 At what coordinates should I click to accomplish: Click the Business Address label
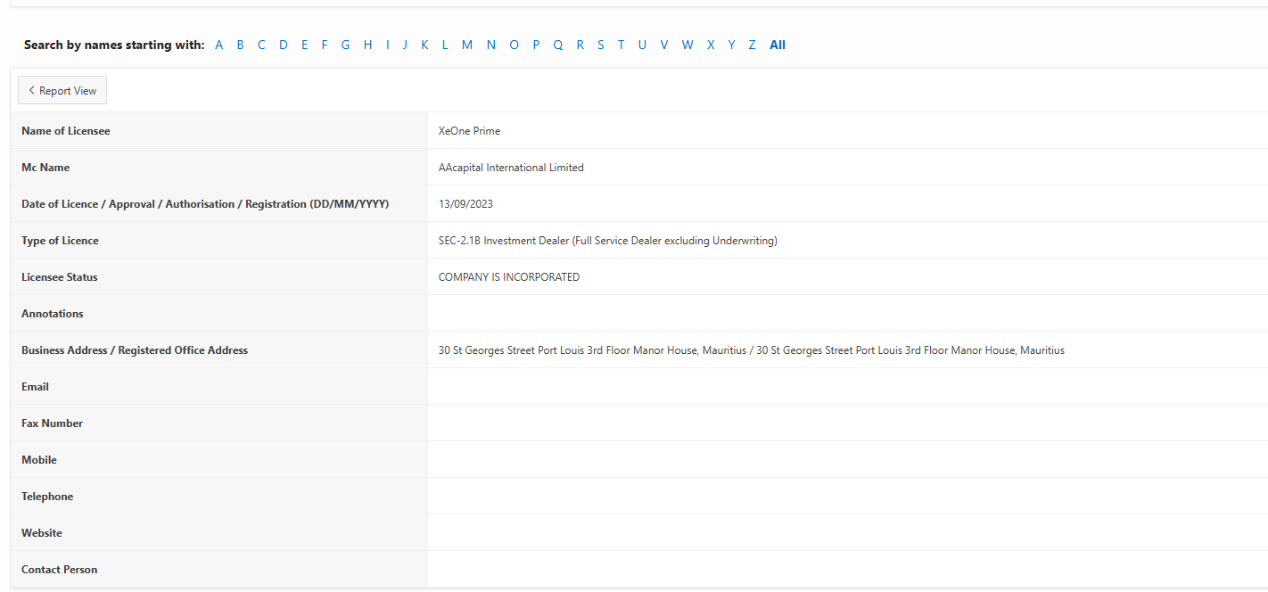click(135, 350)
